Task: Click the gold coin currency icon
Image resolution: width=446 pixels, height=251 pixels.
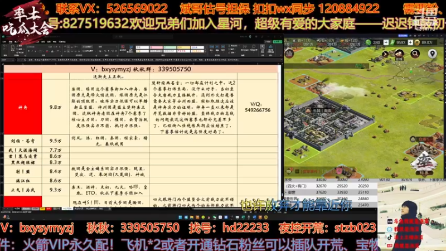Action: pos(417,42)
